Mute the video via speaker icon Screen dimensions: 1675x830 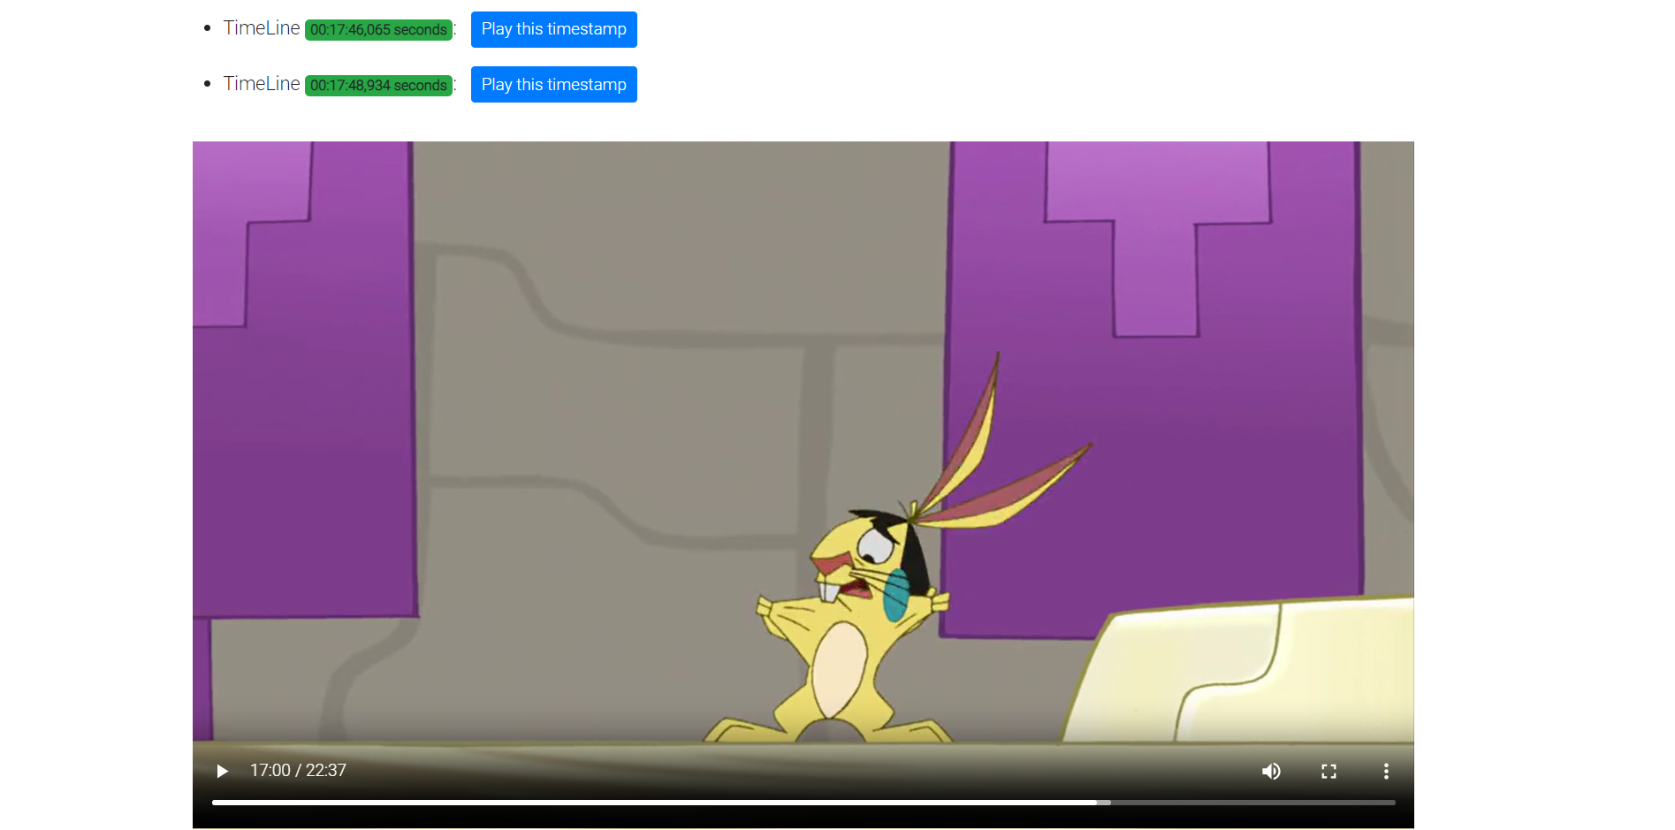click(x=1271, y=771)
